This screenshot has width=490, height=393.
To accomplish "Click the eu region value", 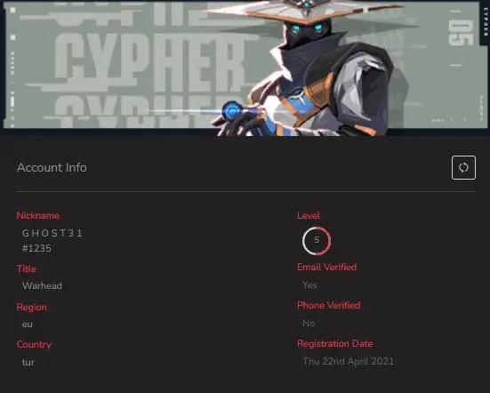I will 28,325.
